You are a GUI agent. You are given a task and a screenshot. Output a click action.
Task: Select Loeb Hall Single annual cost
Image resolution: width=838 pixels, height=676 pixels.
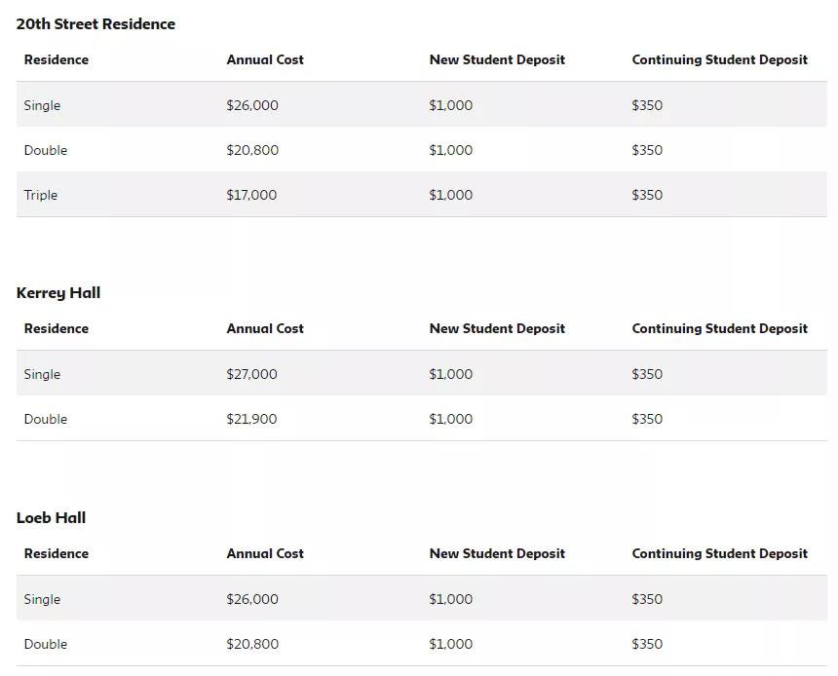coord(252,599)
